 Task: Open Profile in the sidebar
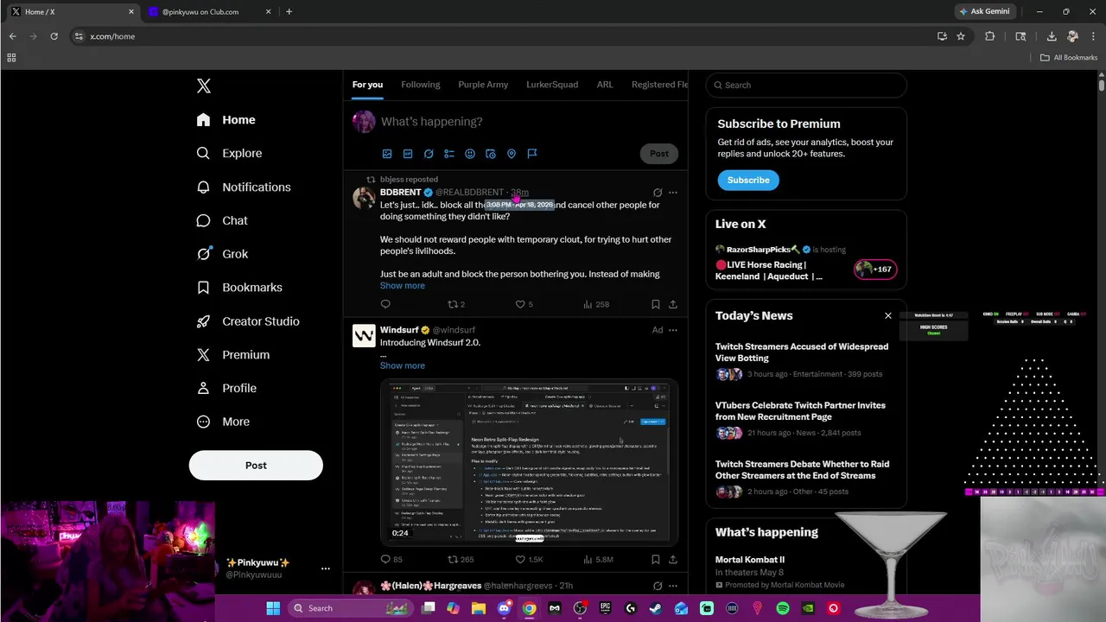(226, 388)
